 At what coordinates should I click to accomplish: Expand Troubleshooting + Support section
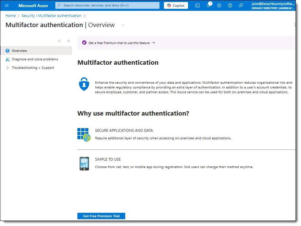click(8, 68)
